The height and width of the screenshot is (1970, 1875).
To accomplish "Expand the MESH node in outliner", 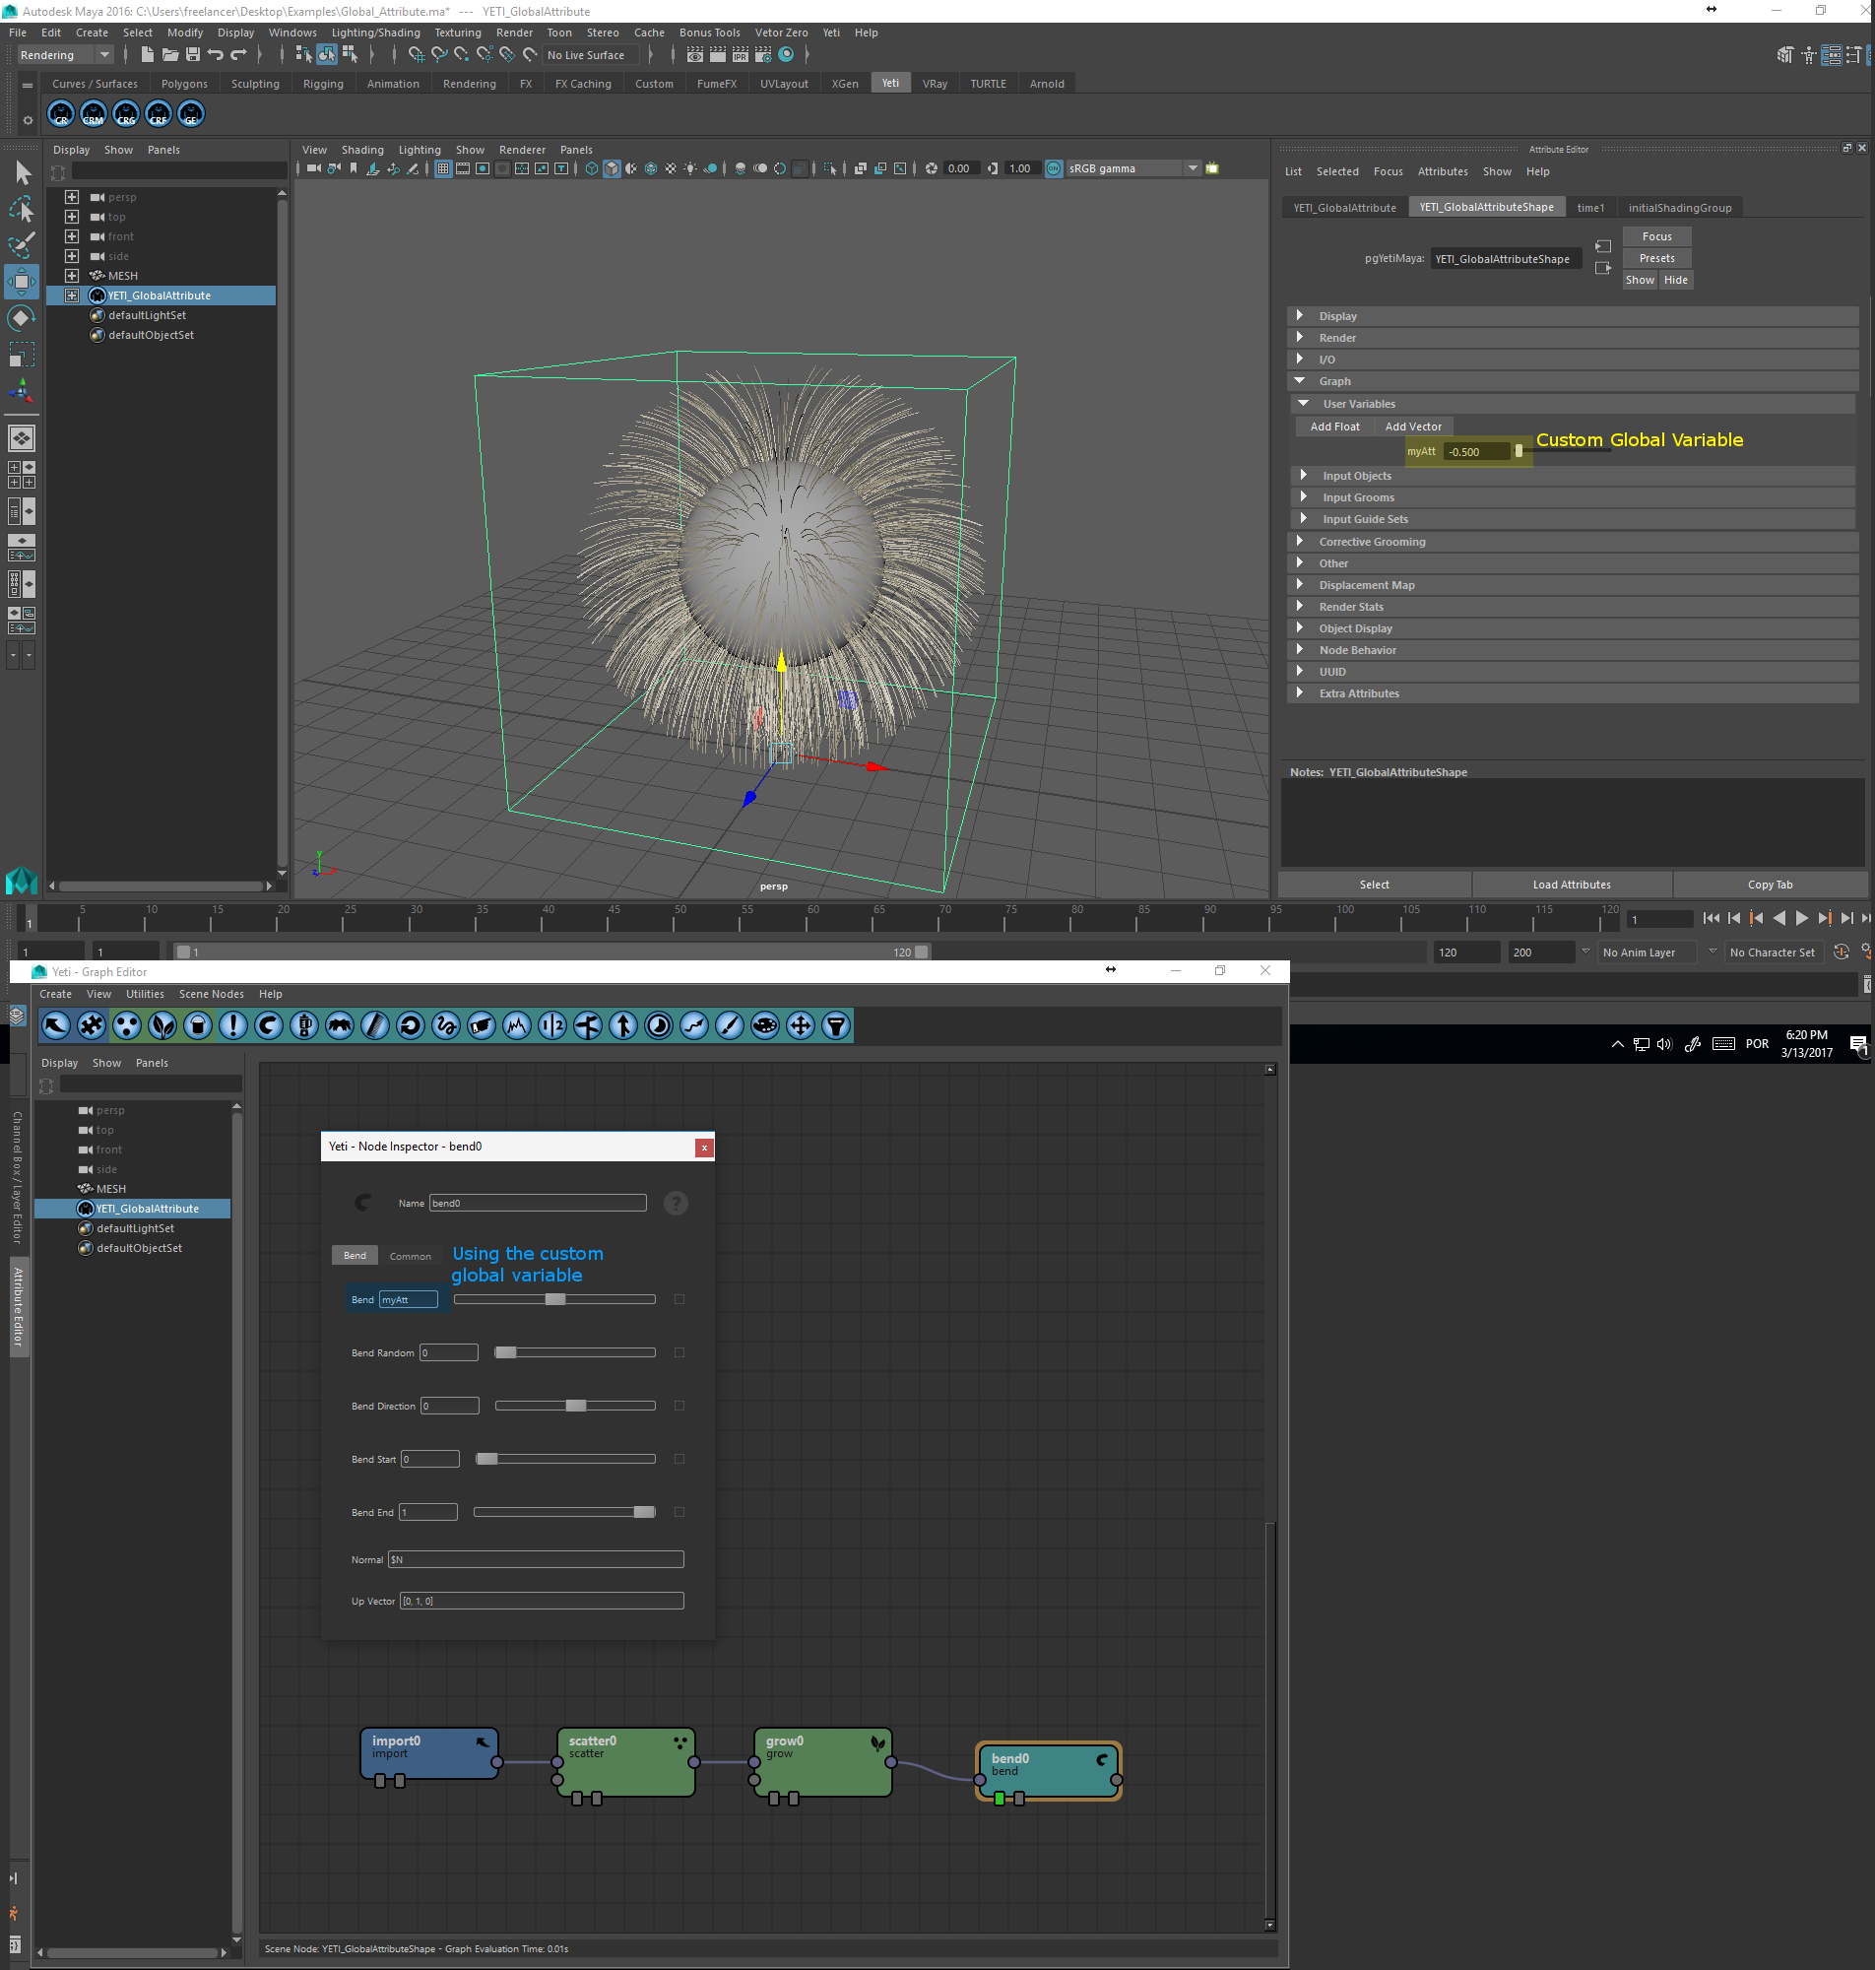I will pos(72,276).
